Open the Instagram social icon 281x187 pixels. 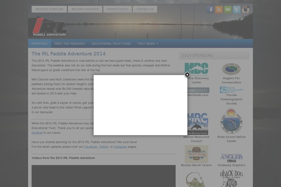pos(245,9)
